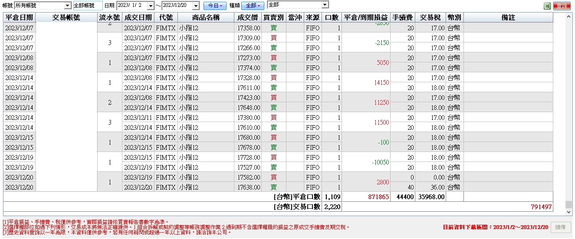Click the traded lots count 2,220
This screenshot has height=239, width=575.
click(x=332, y=207)
